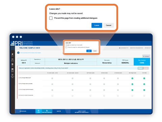
Task: Click the 'Listed equity - active' column header
Action: coord(52,73)
